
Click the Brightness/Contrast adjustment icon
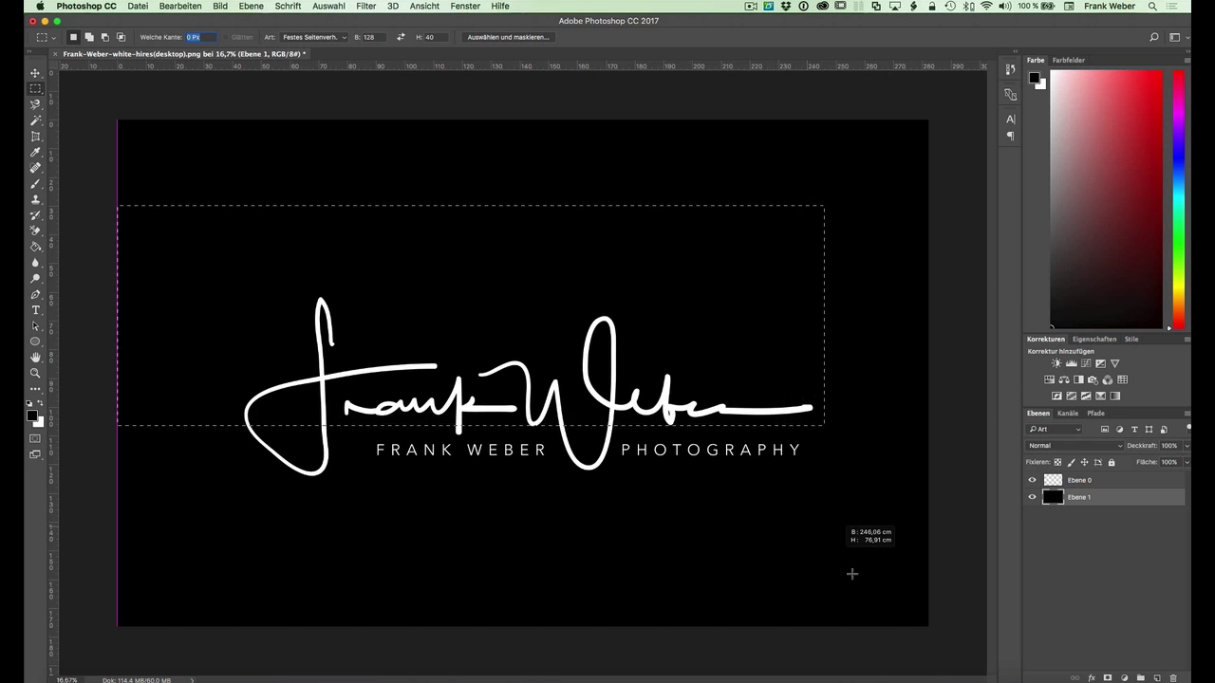[1056, 363]
